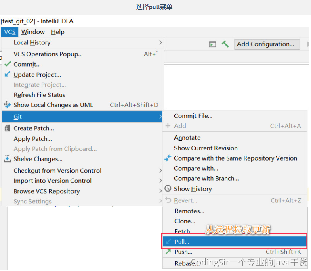
Task: Choose Create Patch...
Action: 82,128
